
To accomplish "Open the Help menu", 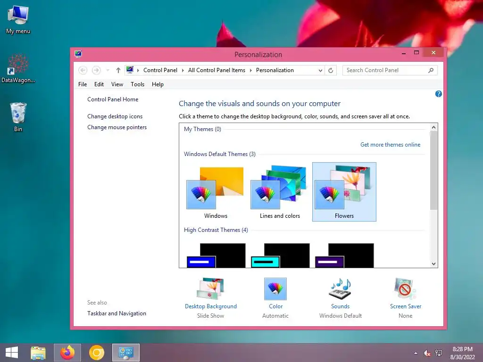I will 158,84.
